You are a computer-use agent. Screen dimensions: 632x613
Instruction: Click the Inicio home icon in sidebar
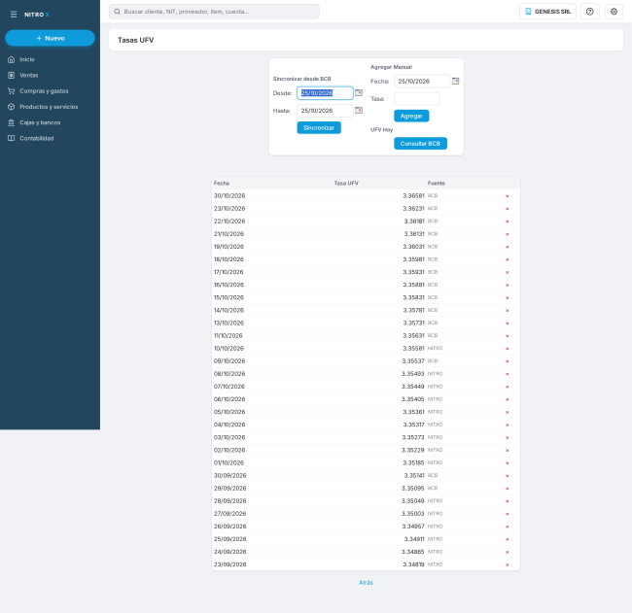click(x=12, y=59)
